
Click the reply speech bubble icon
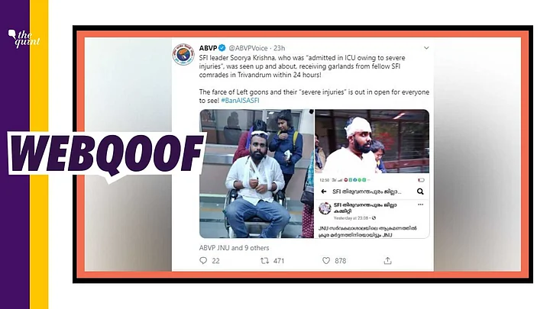pos(203,260)
